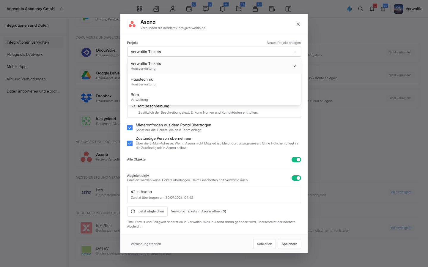Open 'API und Verbindungen' in the sidebar
This screenshot has height=267, width=428.
[x=33, y=79]
